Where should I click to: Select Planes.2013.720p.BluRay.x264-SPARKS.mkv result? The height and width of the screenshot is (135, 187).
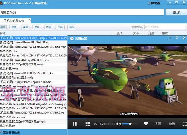[34, 47]
